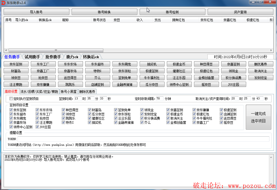Click the account table horizontal scrollbar thumb
277x190 pixels.
pos(56,50)
